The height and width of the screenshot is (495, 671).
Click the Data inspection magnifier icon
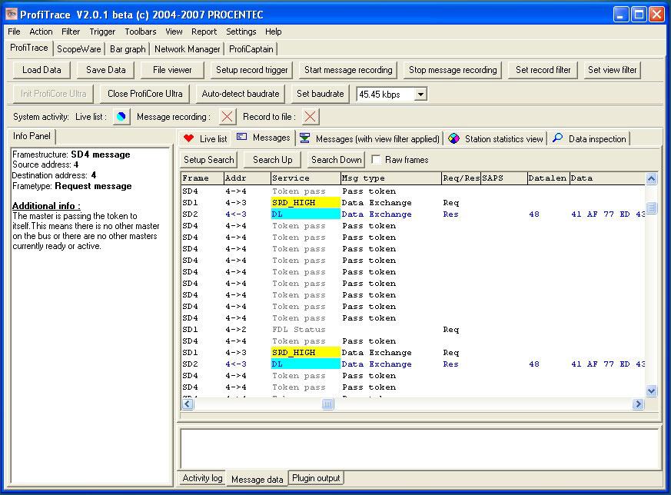point(557,138)
